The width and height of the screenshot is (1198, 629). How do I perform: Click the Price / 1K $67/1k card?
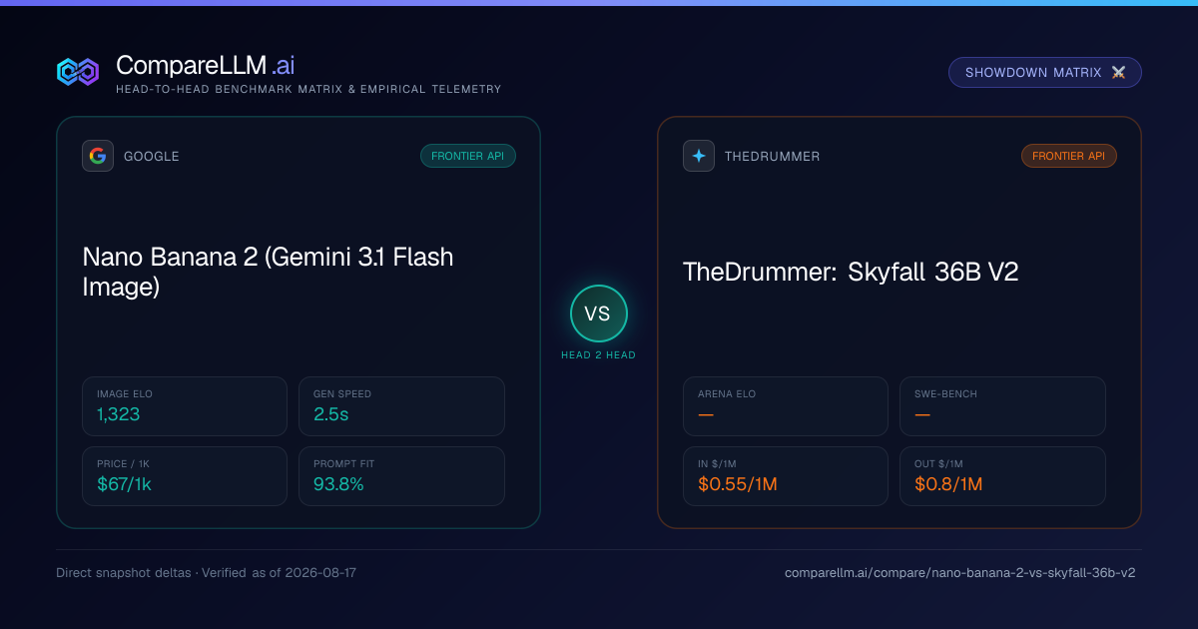[x=185, y=476]
